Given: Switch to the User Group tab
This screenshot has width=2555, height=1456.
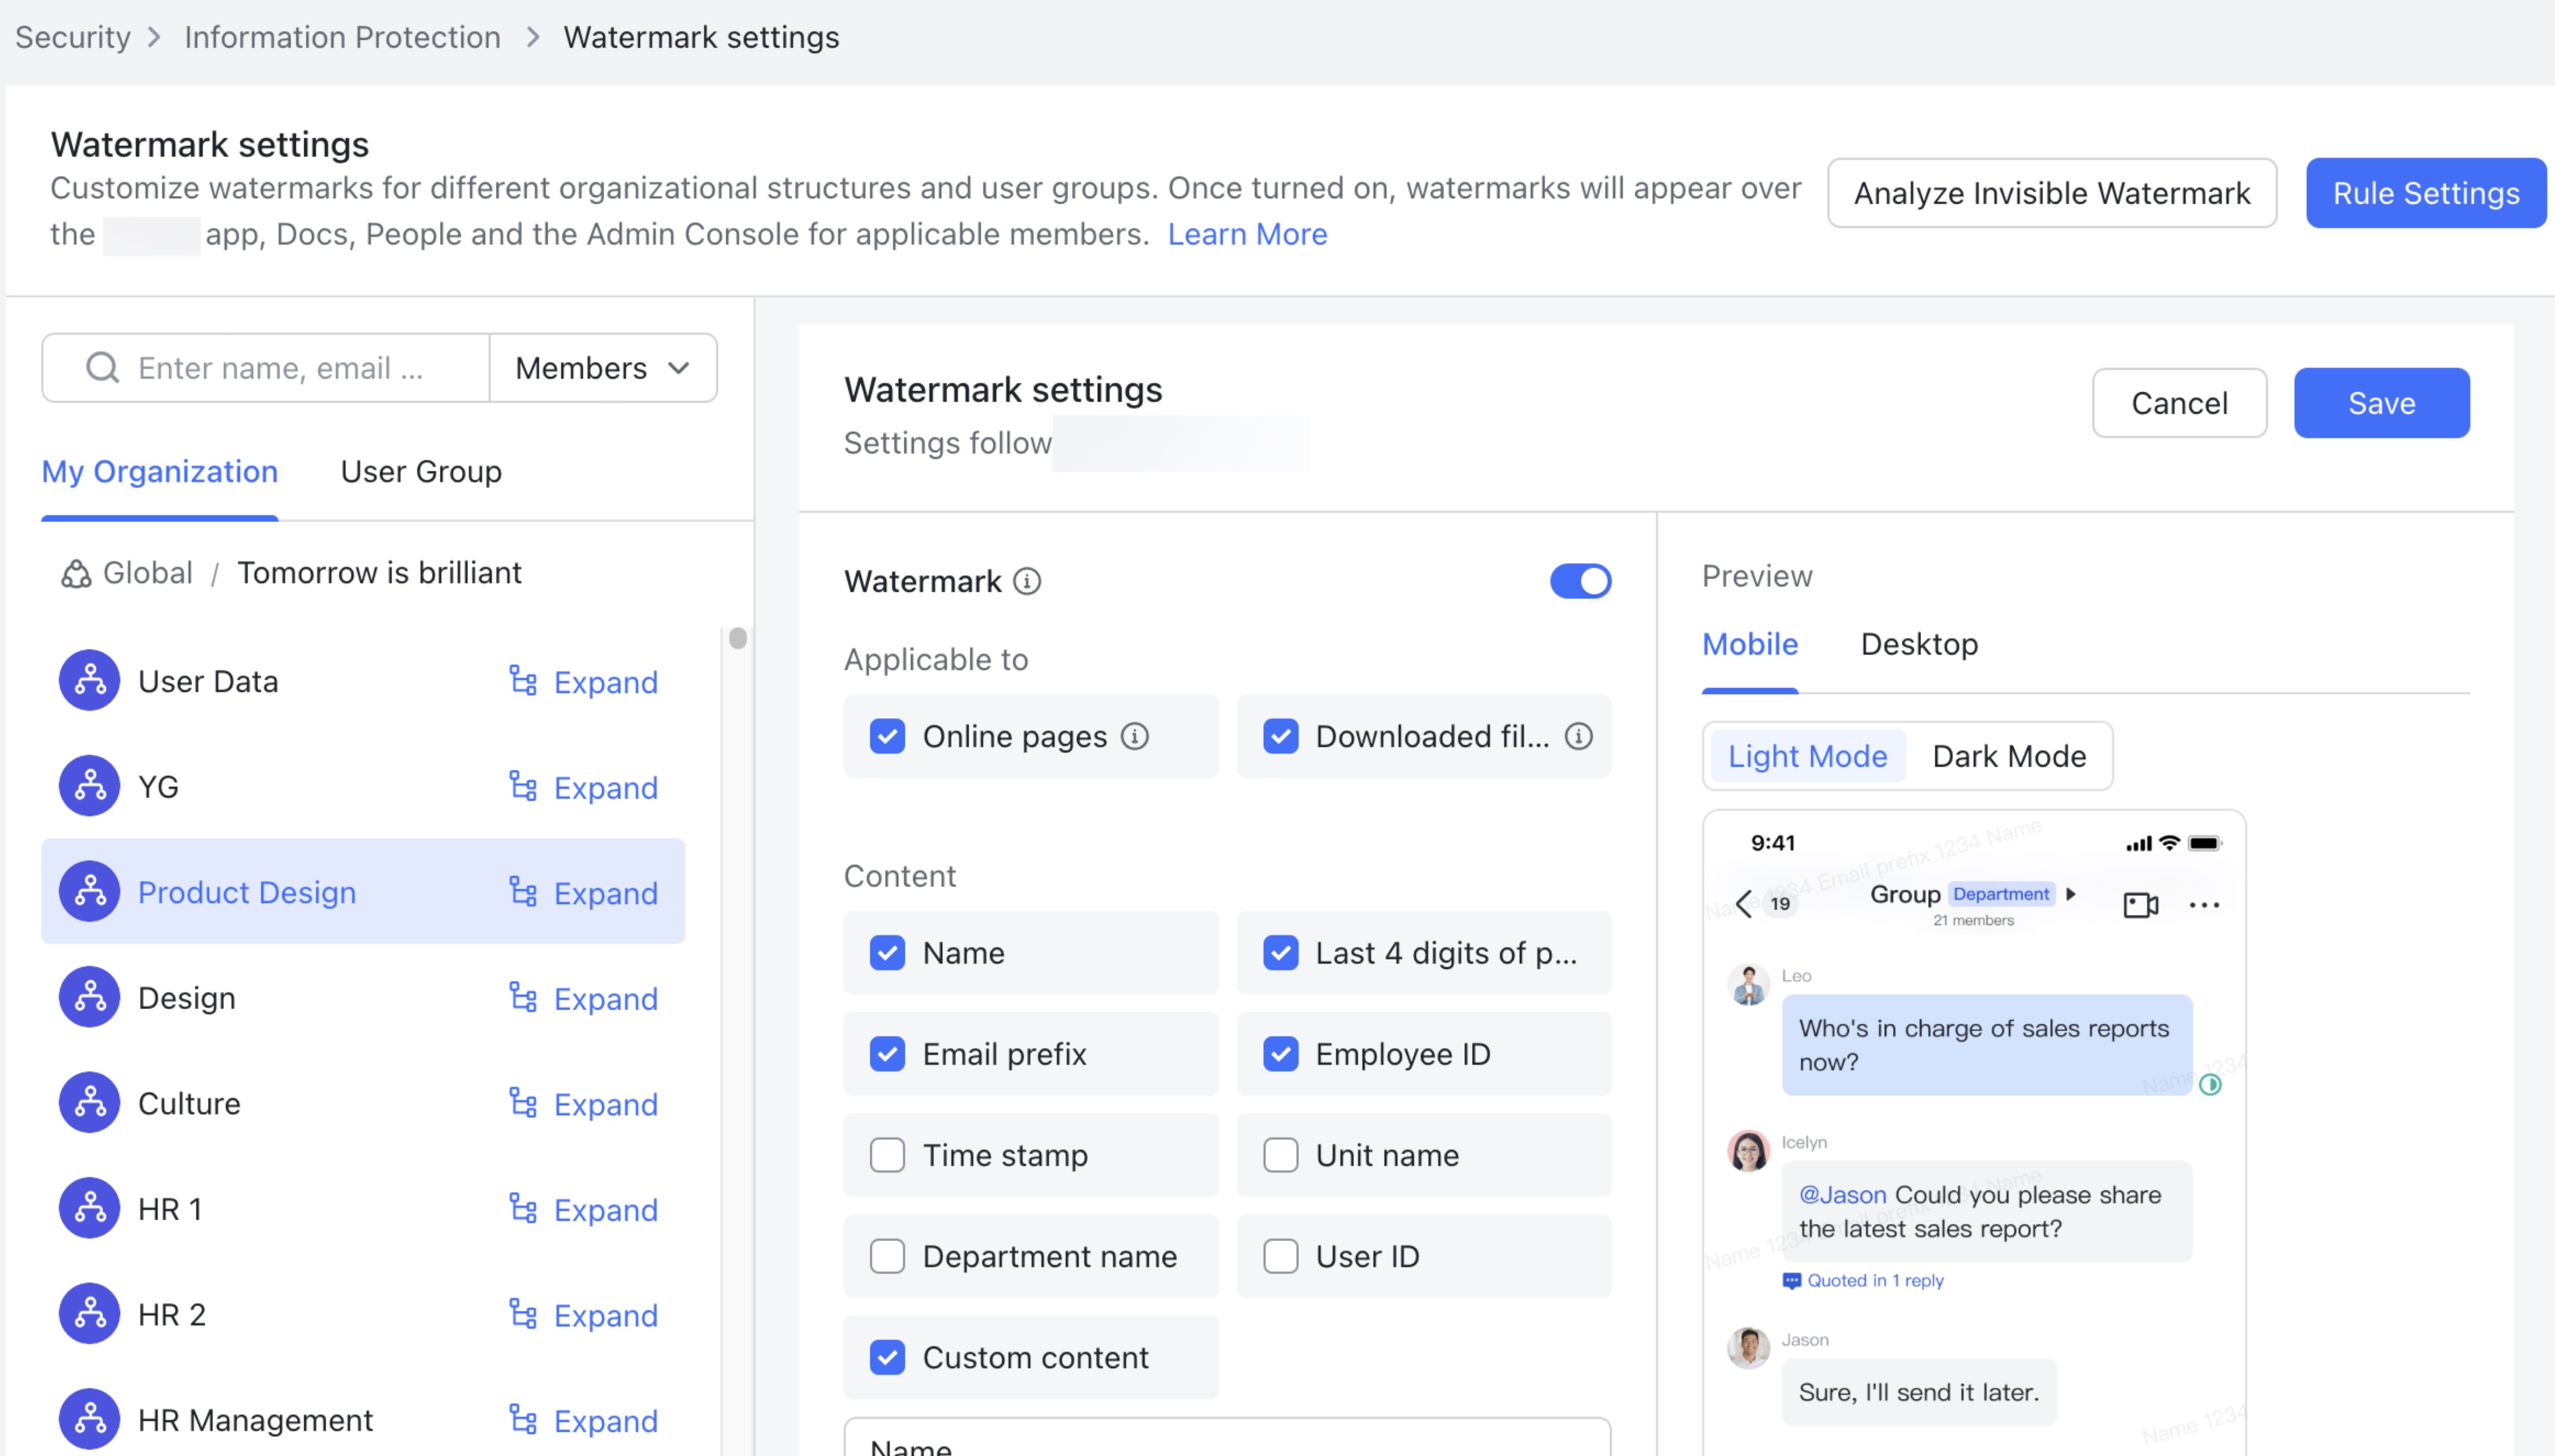Looking at the screenshot, I should (x=421, y=471).
